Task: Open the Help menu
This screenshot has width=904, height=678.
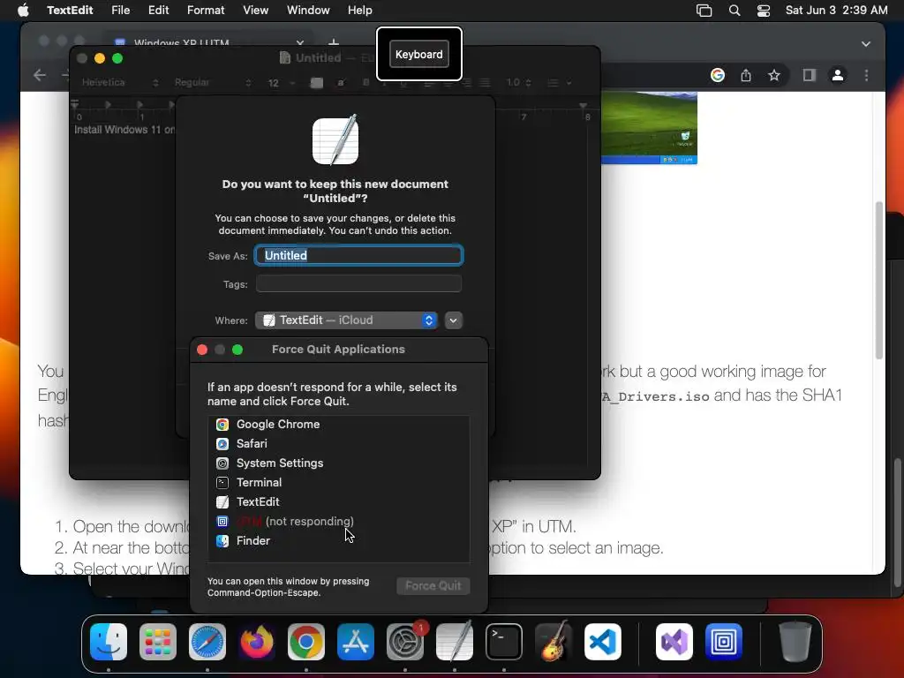Action: (x=360, y=11)
